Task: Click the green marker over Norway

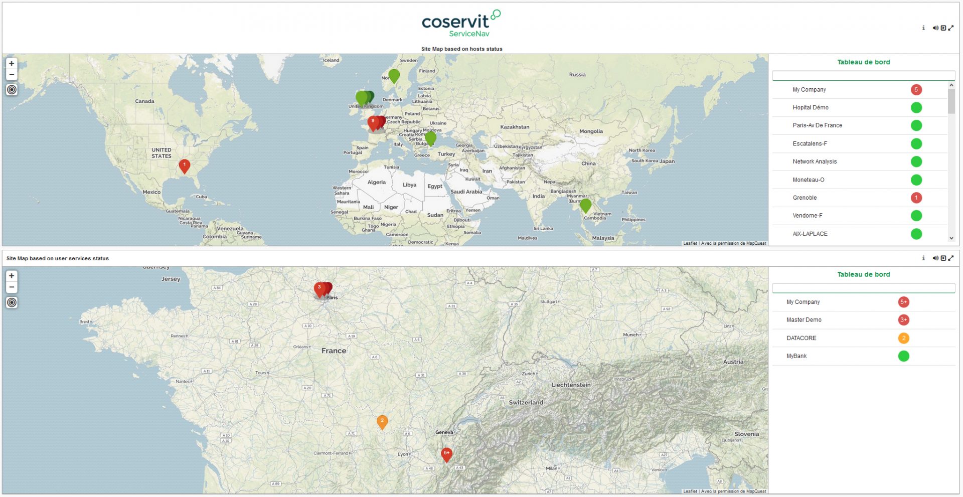Action: point(394,76)
